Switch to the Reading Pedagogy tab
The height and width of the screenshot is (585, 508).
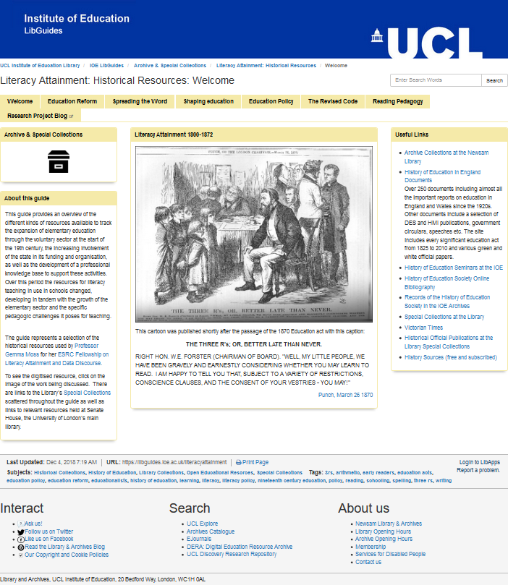click(x=397, y=102)
